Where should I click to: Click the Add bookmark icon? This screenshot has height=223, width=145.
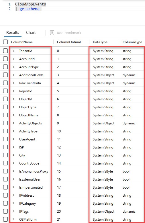click(x=52, y=33)
